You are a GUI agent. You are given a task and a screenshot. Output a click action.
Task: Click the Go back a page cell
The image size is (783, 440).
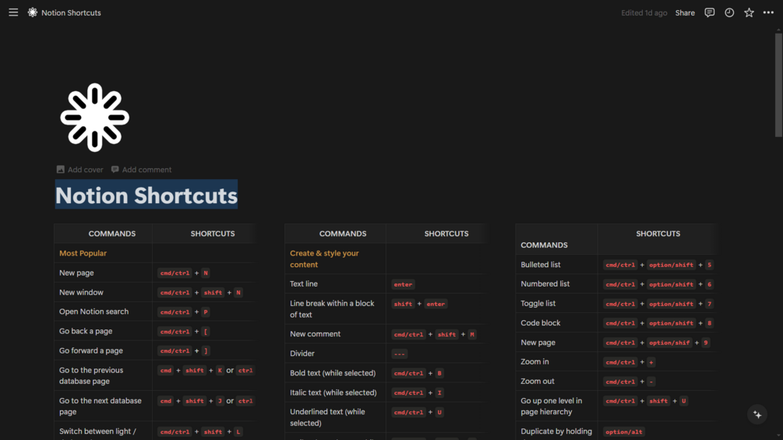pos(103,331)
